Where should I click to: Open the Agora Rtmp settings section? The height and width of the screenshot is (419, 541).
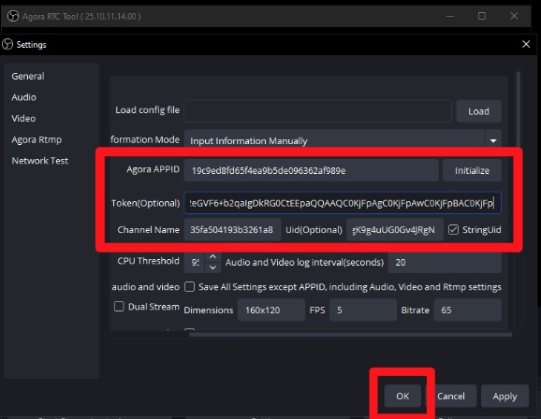tap(37, 139)
